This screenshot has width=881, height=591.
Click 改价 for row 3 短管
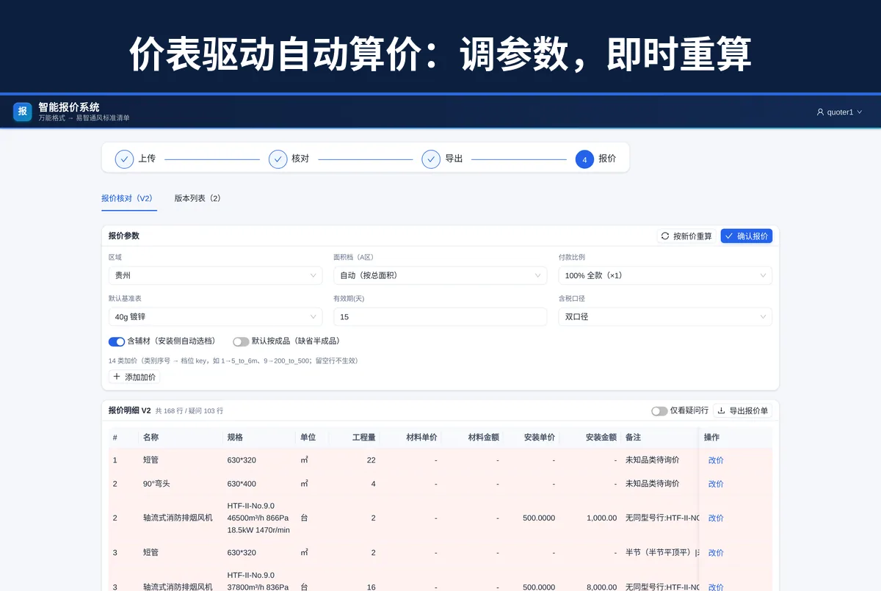click(716, 553)
